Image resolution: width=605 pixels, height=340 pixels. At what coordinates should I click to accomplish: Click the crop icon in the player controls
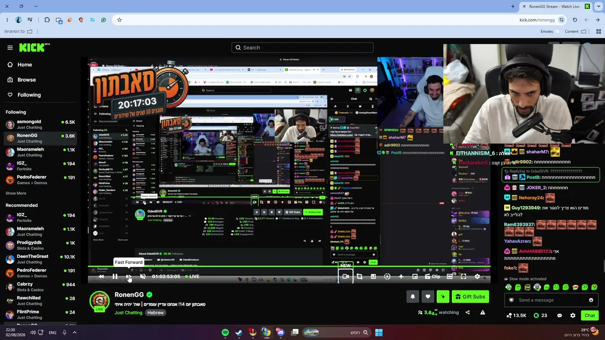point(359,276)
